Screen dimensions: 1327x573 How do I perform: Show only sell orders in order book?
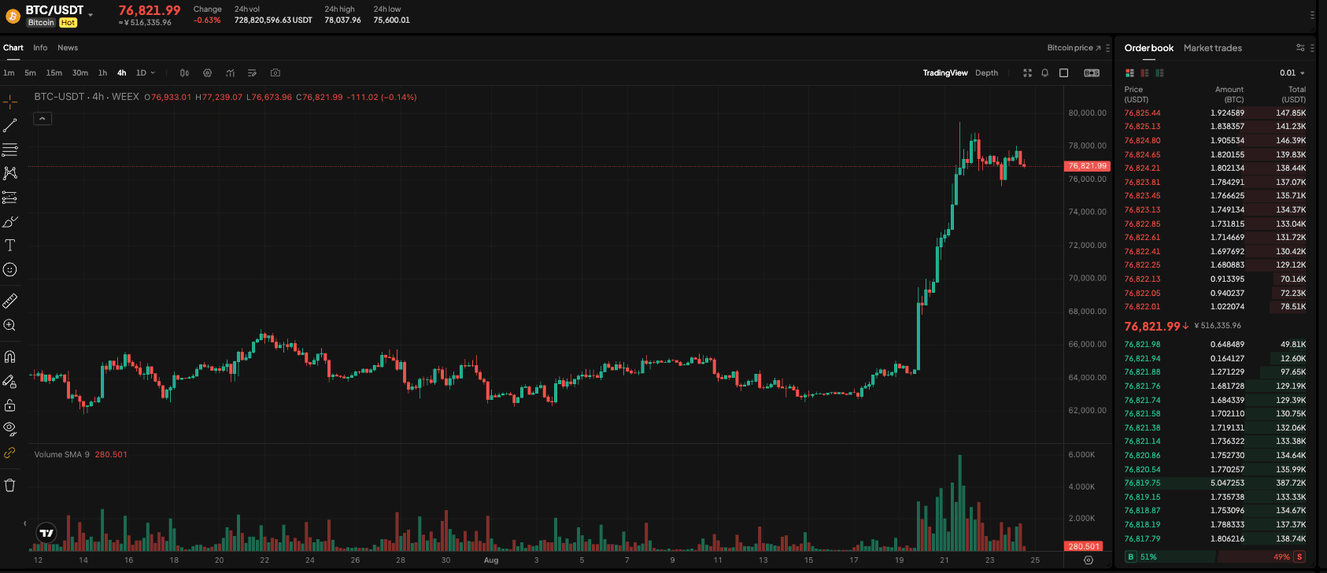click(1144, 72)
